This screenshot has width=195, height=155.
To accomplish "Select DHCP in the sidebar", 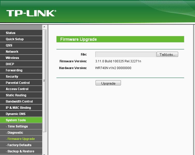I will pos(21,64).
